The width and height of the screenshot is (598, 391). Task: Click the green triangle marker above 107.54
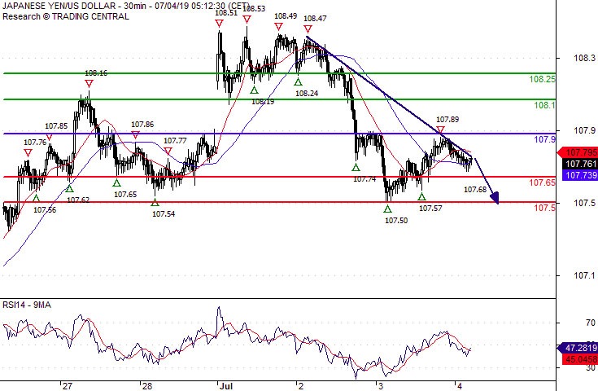(155, 202)
